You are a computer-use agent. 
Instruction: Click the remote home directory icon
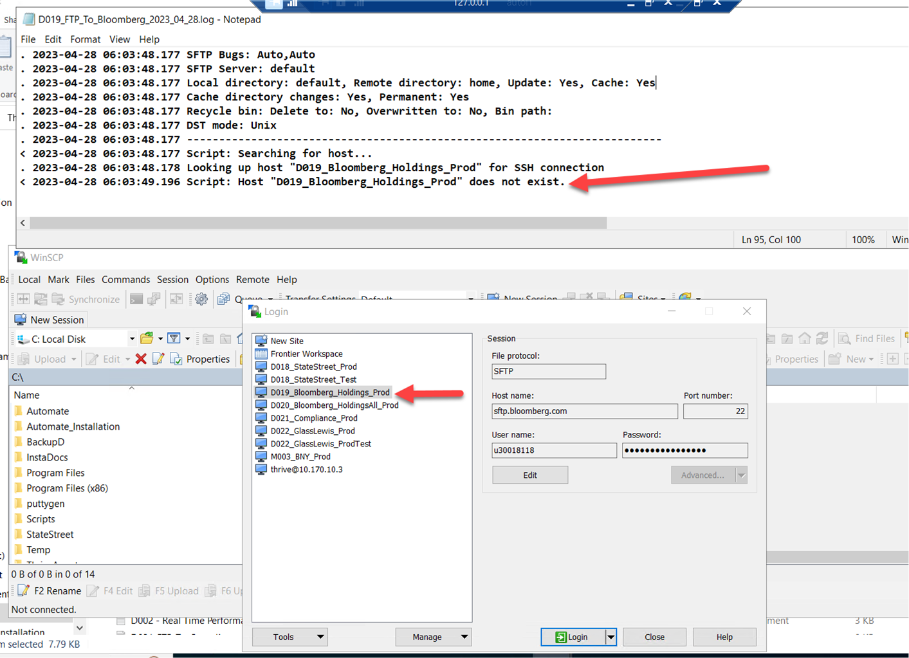805,338
